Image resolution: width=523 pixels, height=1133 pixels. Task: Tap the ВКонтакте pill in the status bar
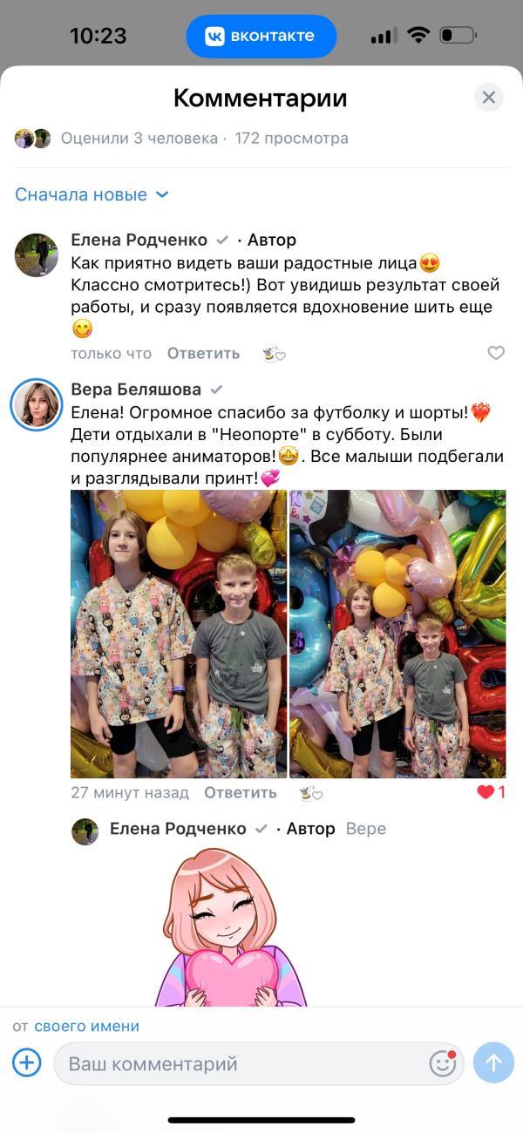pyautogui.click(x=261, y=37)
